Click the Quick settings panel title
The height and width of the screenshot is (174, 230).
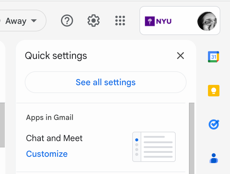point(56,56)
